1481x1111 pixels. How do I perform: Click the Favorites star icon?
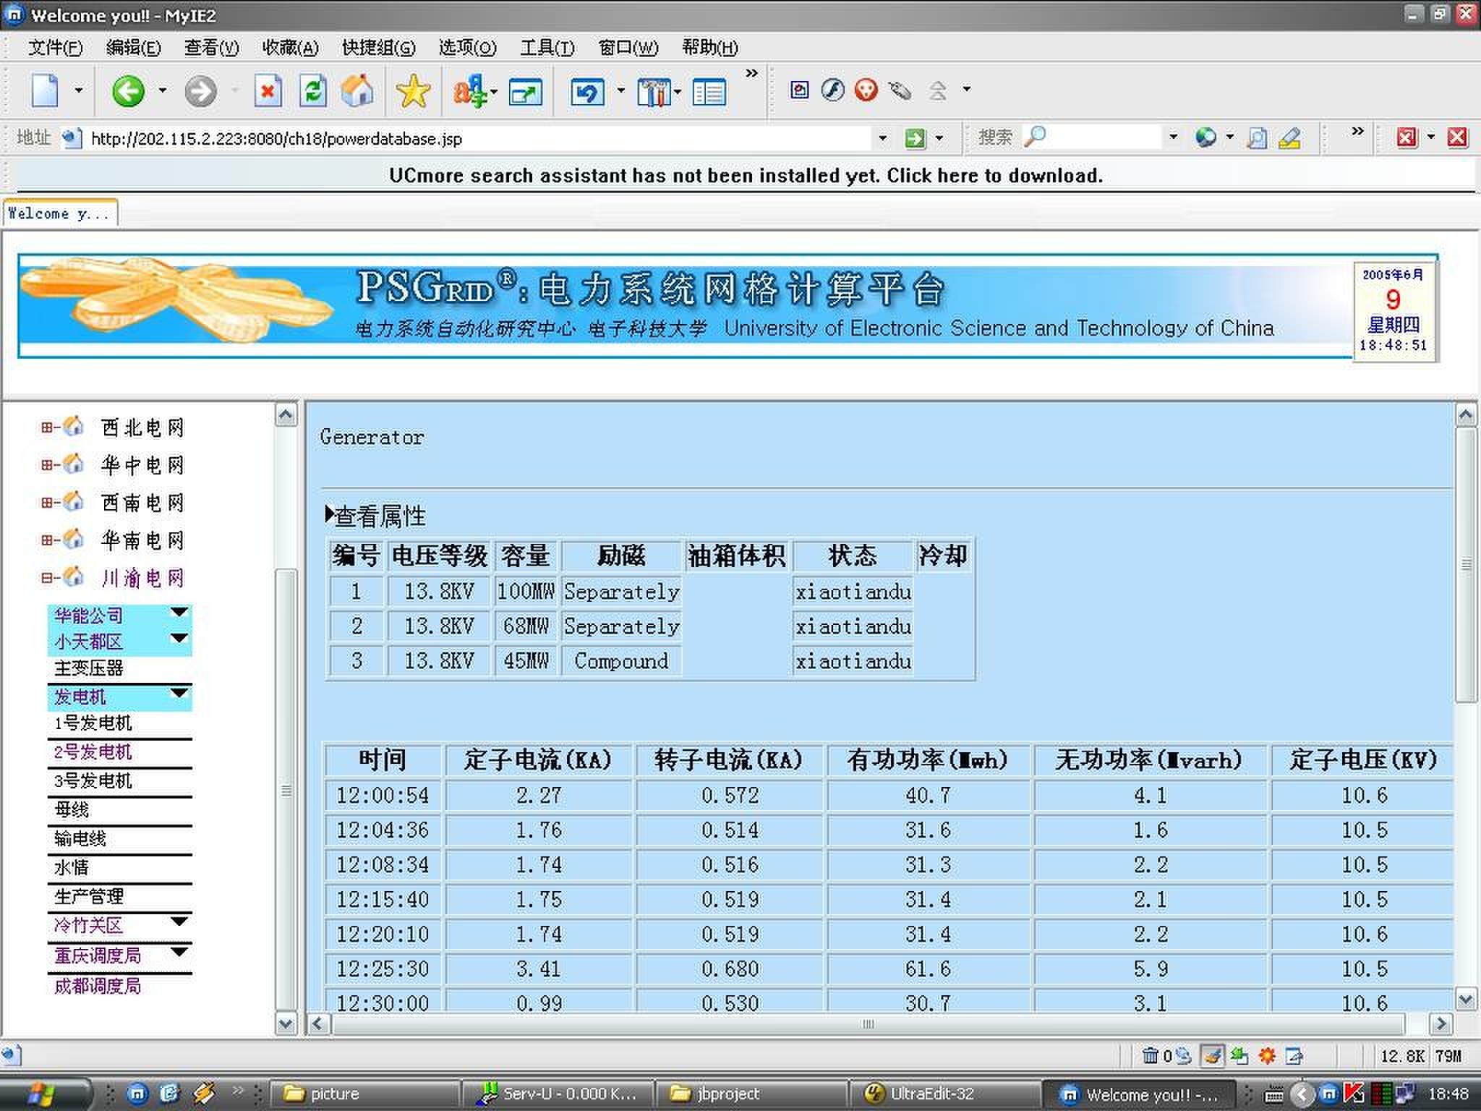coord(413,91)
